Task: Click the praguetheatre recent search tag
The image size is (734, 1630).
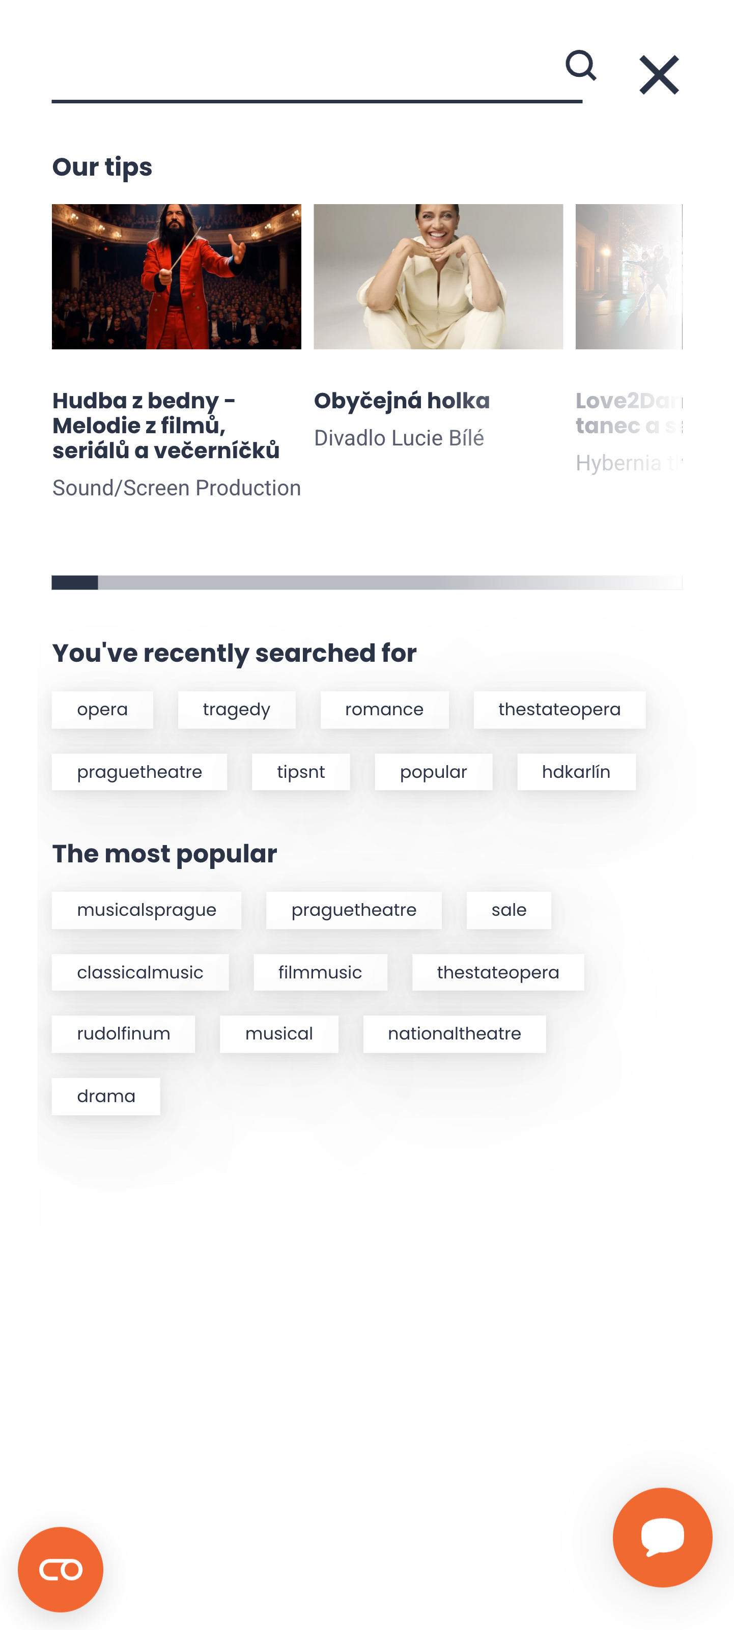Action: [139, 771]
